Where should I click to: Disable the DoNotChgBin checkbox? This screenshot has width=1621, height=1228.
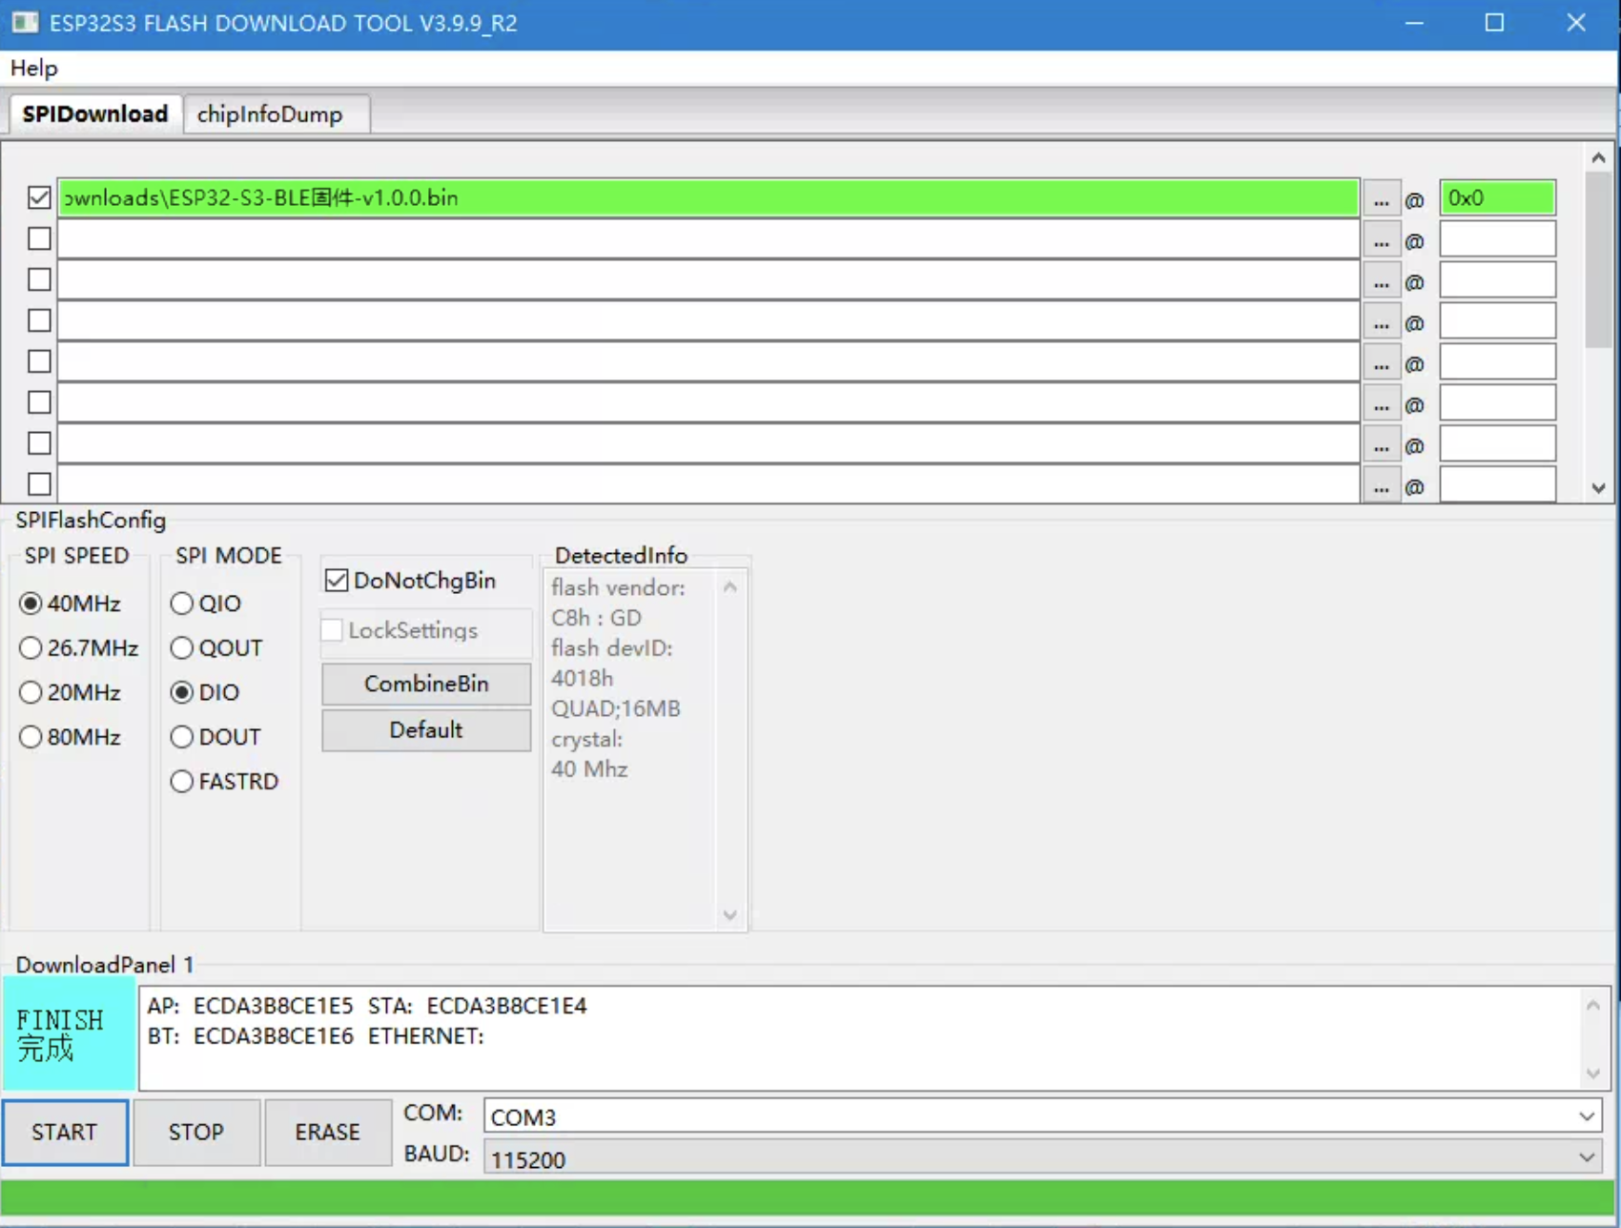pyautogui.click(x=337, y=581)
